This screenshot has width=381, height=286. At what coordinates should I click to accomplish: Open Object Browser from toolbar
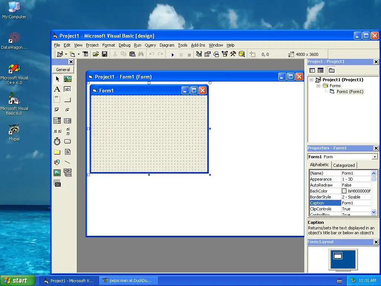tap(225, 54)
